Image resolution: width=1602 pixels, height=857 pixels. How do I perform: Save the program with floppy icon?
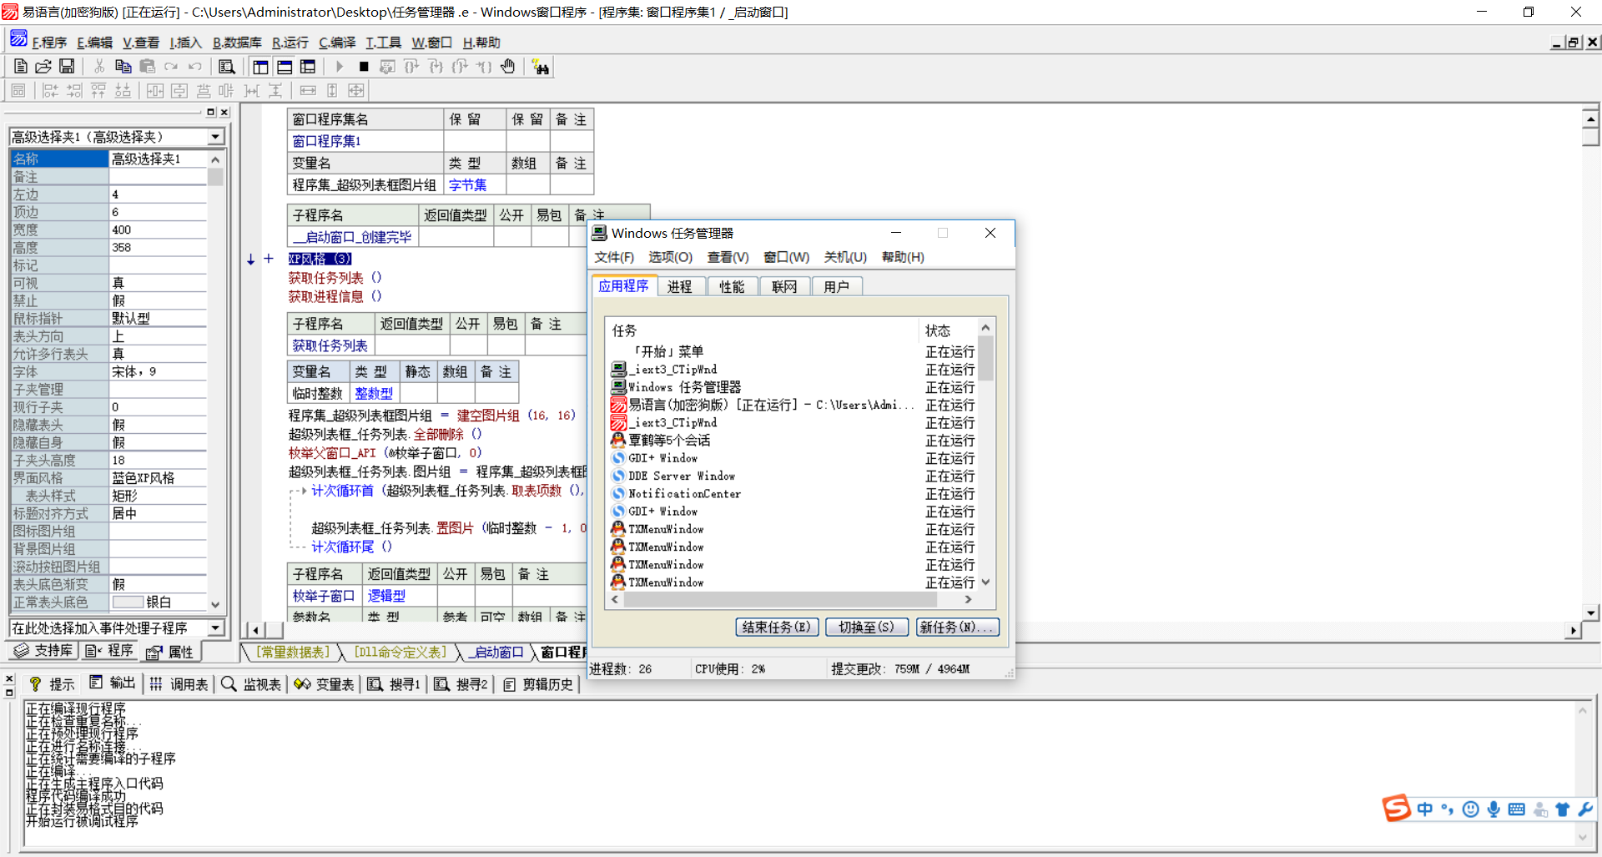click(67, 66)
